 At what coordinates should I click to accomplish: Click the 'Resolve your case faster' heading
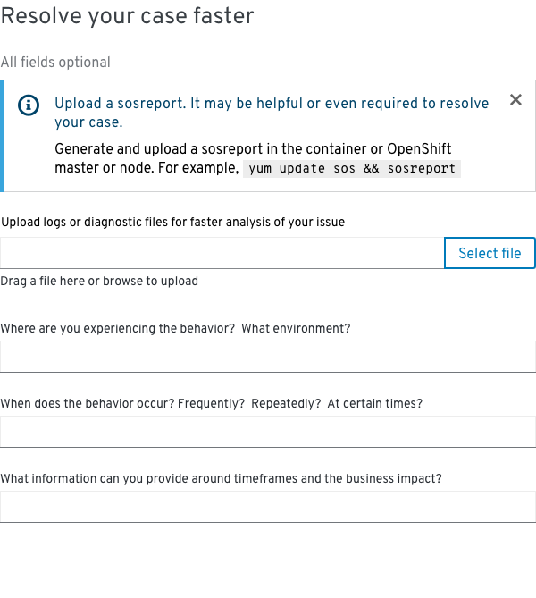tap(128, 16)
